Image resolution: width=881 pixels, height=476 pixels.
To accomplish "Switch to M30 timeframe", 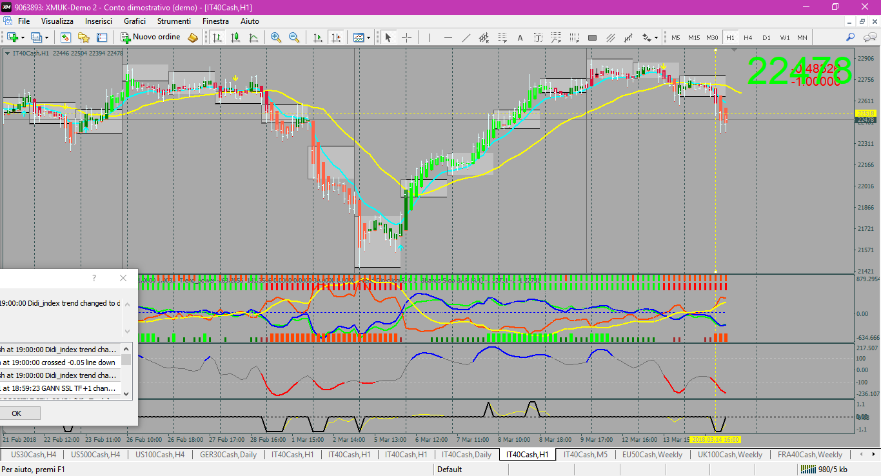I will pyautogui.click(x=712, y=37).
